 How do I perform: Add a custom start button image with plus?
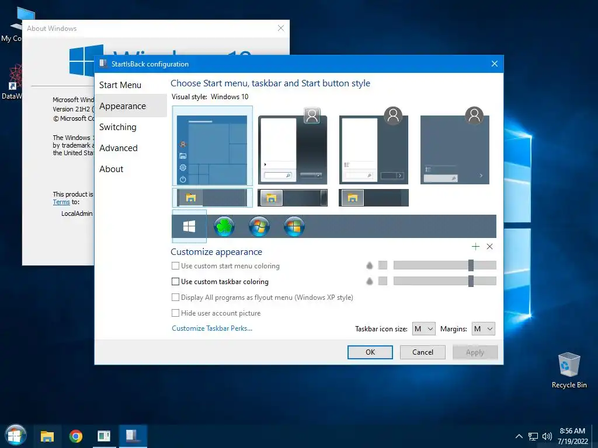pyautogui.click(x=475, y=247)
